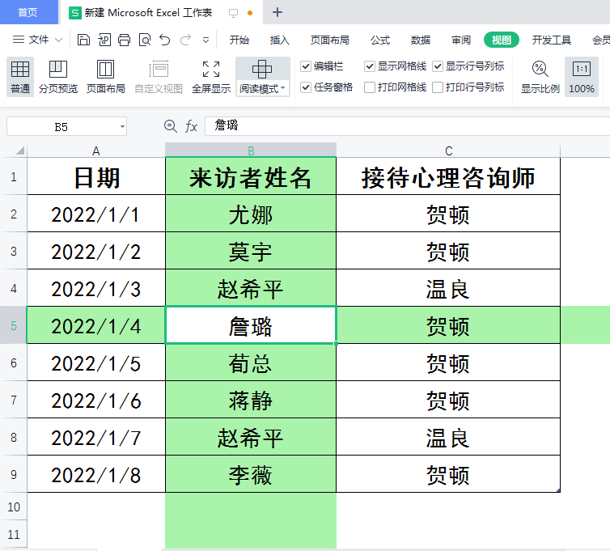Enter 全屏显示 full screen mode
The width and height of the screenshot is (610, 551).
(x=211, y=77)
